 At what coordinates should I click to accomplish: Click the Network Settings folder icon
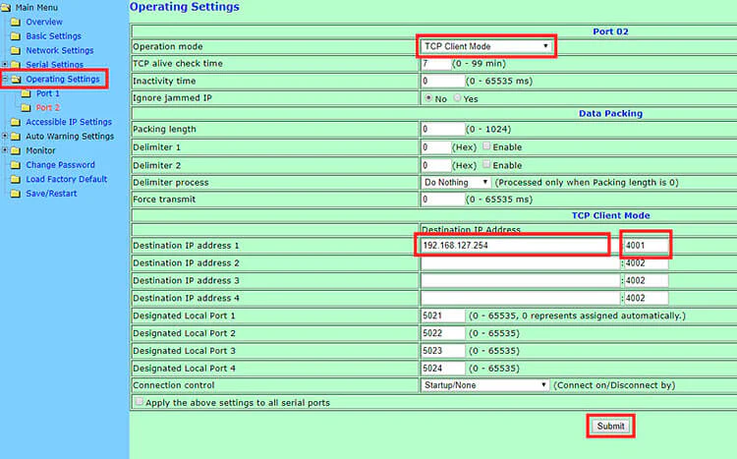(16, 50)
